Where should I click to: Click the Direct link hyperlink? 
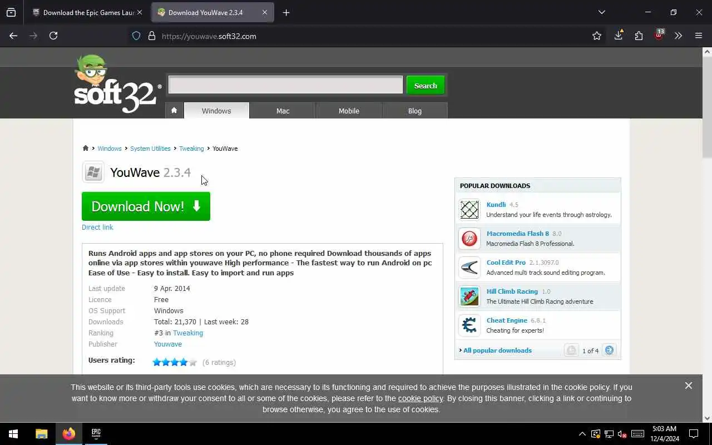[x=97, y=227]
